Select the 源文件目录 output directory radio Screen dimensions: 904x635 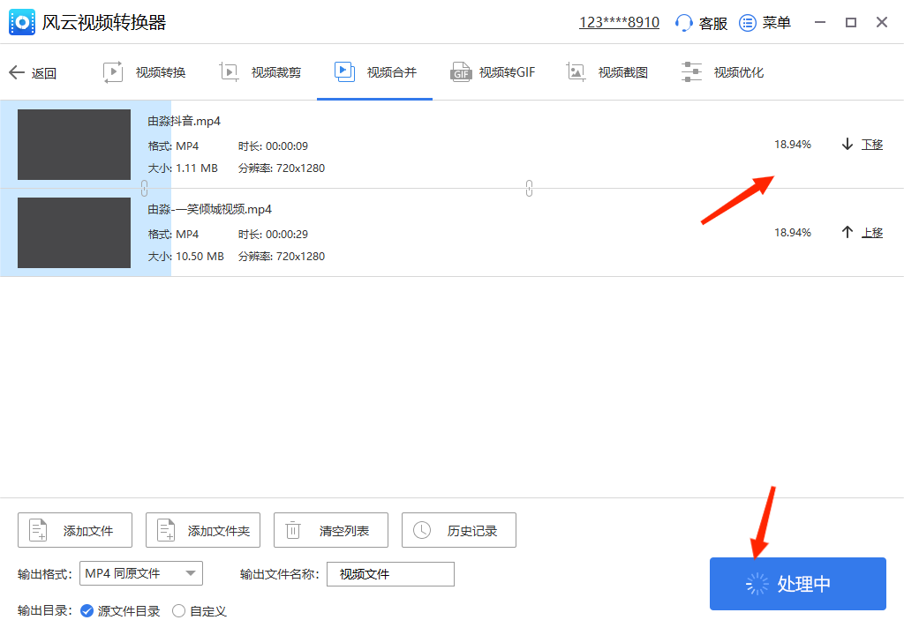click(86, 609)
